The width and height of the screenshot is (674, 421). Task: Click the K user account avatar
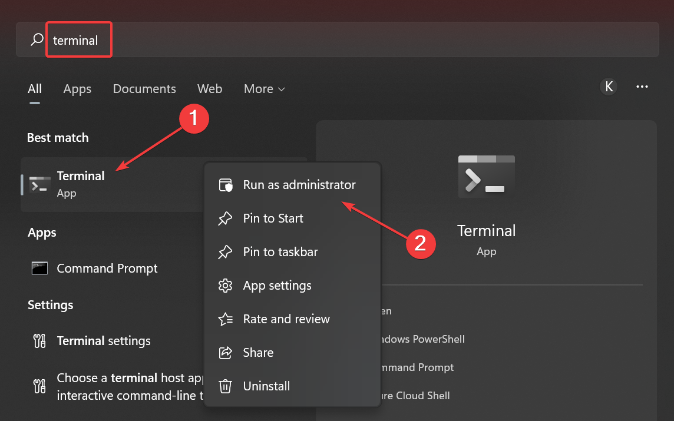[x=609, y=87]
